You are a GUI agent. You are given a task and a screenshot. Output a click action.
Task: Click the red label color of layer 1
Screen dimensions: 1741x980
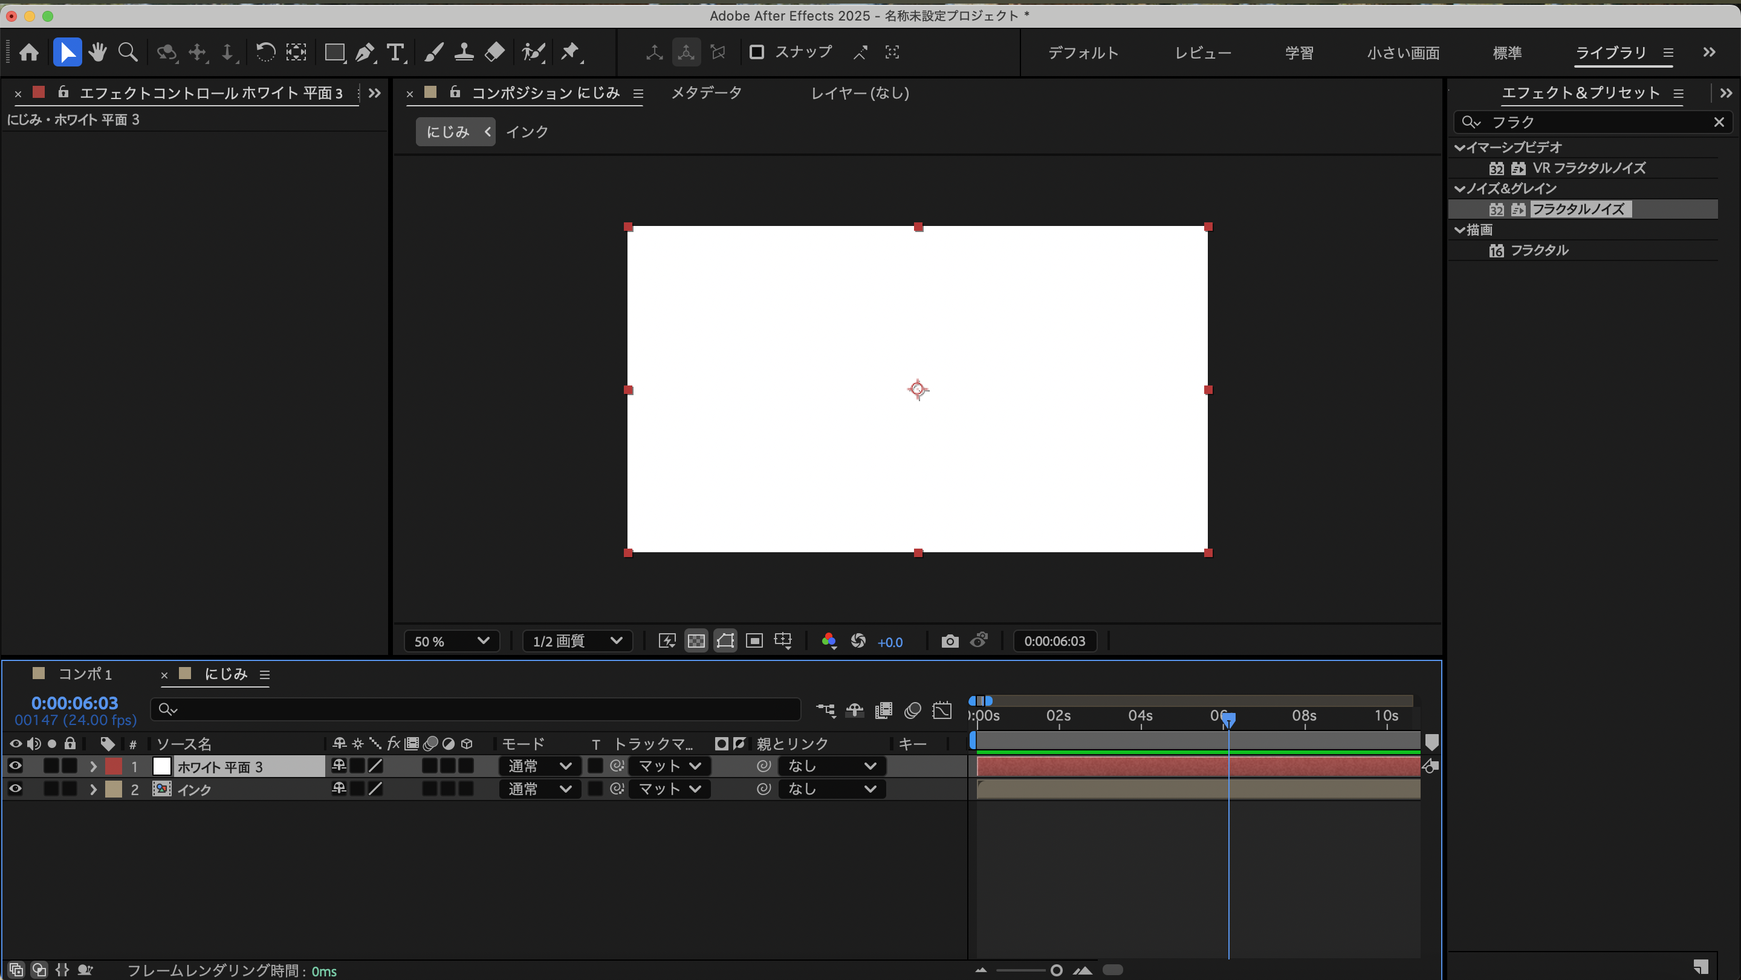(x=114, y=766)
